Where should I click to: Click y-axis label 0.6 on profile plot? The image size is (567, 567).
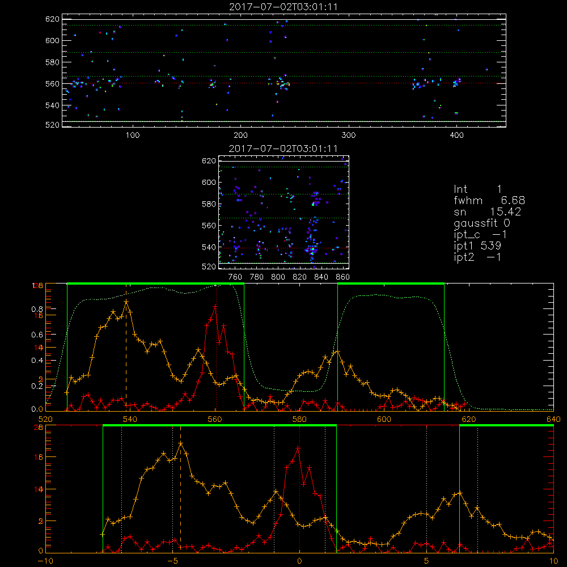37,335
